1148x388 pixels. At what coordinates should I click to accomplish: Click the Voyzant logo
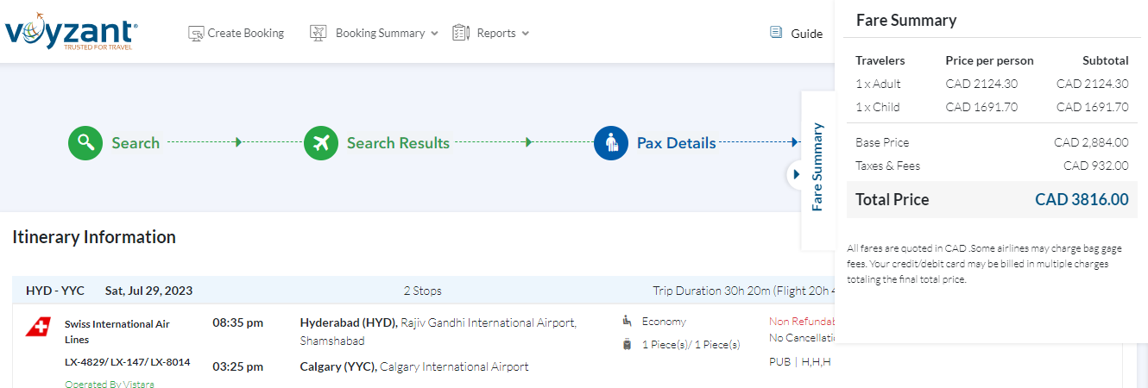pos(71,34)
